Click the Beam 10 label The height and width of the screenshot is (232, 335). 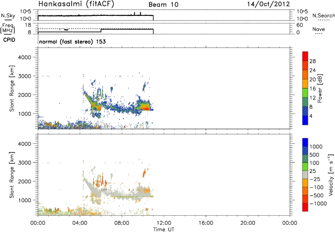[163, 5]
